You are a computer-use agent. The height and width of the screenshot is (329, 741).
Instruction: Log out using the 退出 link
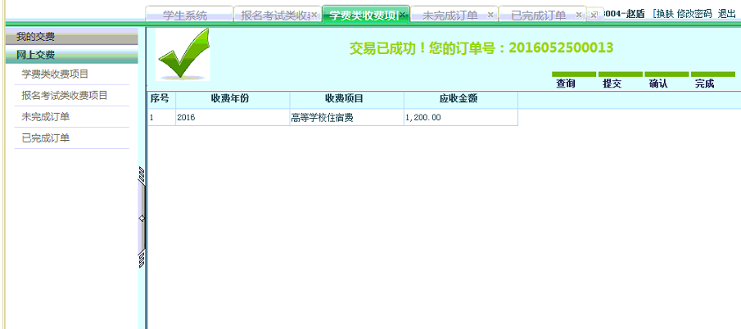pyautogui.click(x=726, y=14)
